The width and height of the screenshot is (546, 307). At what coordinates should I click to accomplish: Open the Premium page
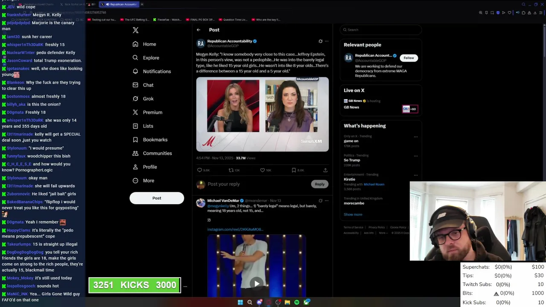[147, 112]
